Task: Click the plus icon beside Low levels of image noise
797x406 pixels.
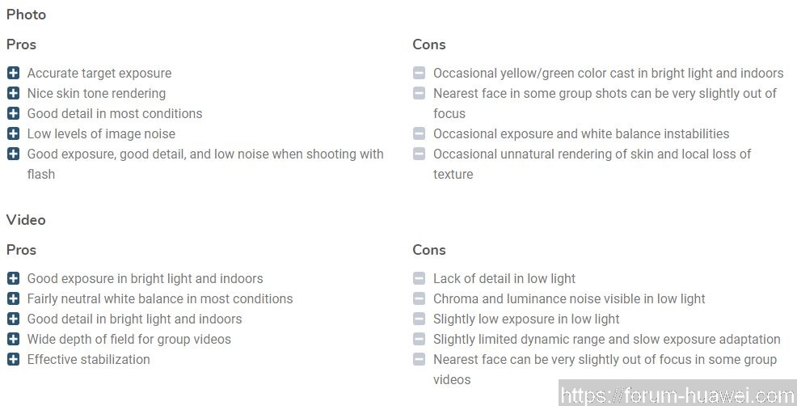Action: (13, 133)
